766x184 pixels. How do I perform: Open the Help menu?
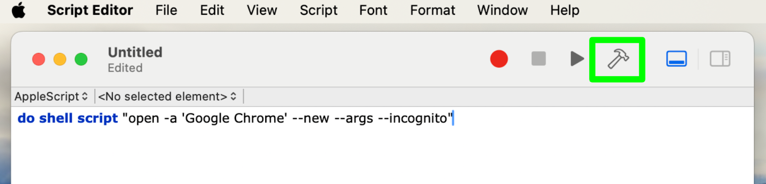(x=565, y=10)
